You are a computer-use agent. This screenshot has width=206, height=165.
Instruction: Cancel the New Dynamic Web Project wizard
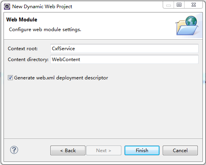coord(180,151)
